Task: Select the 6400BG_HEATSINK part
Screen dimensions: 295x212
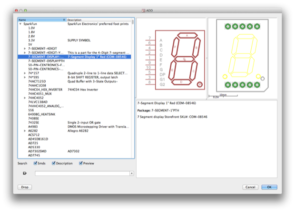Action: [42, 114]
